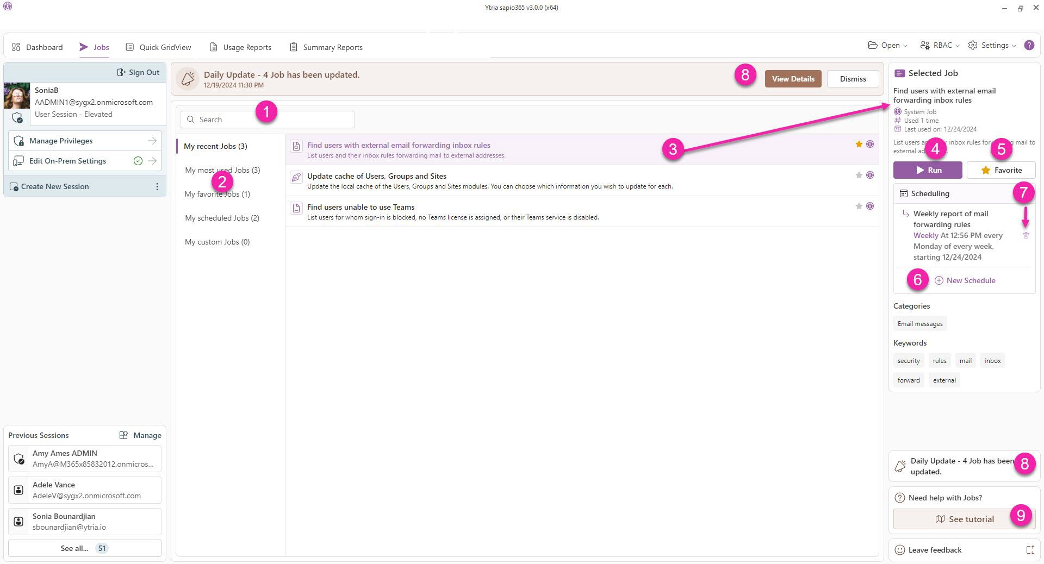Expand the RBAC dropdown
Image resolution: width=1044 pixels, height=564 pixels.
coord(939,46)
